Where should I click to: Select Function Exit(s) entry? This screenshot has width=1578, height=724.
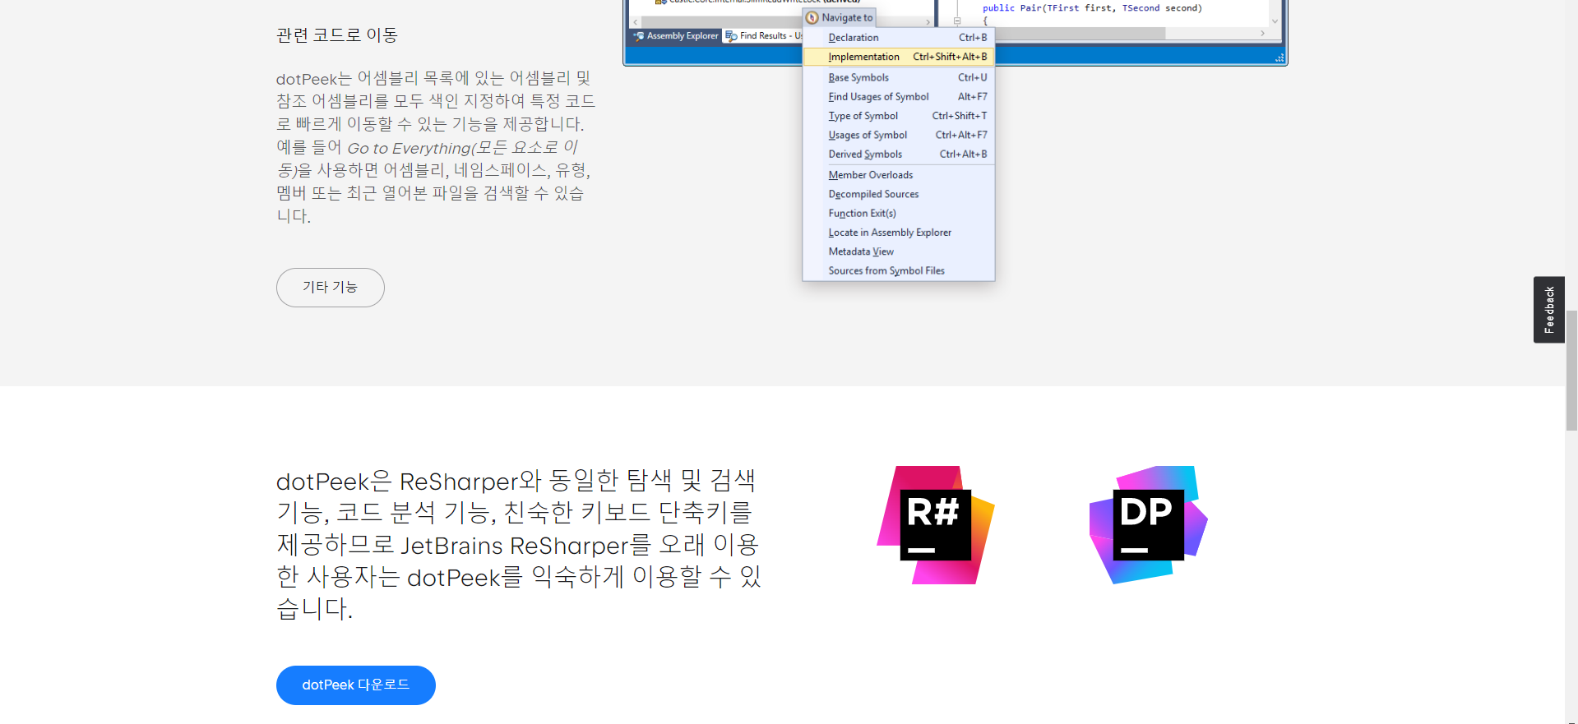899,213
